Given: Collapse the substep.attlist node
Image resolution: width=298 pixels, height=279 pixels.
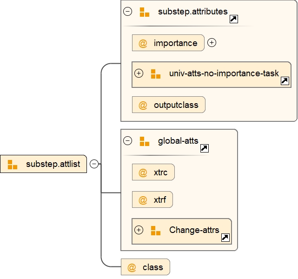Looking at the screenshot, I should click(94, 164).
